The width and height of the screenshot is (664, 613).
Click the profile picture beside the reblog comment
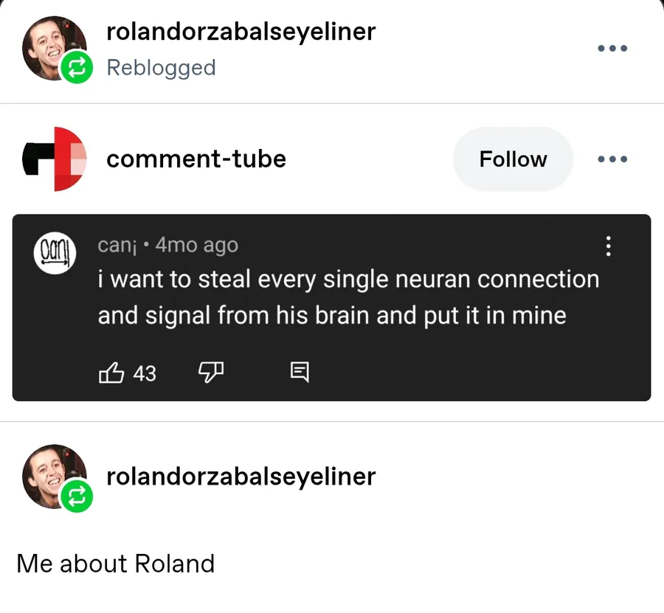(49, 474)
